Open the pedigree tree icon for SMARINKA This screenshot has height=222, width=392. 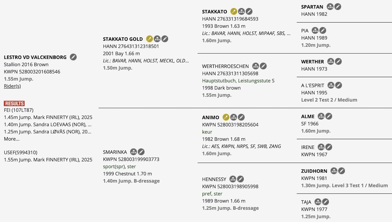coord(134,152)
